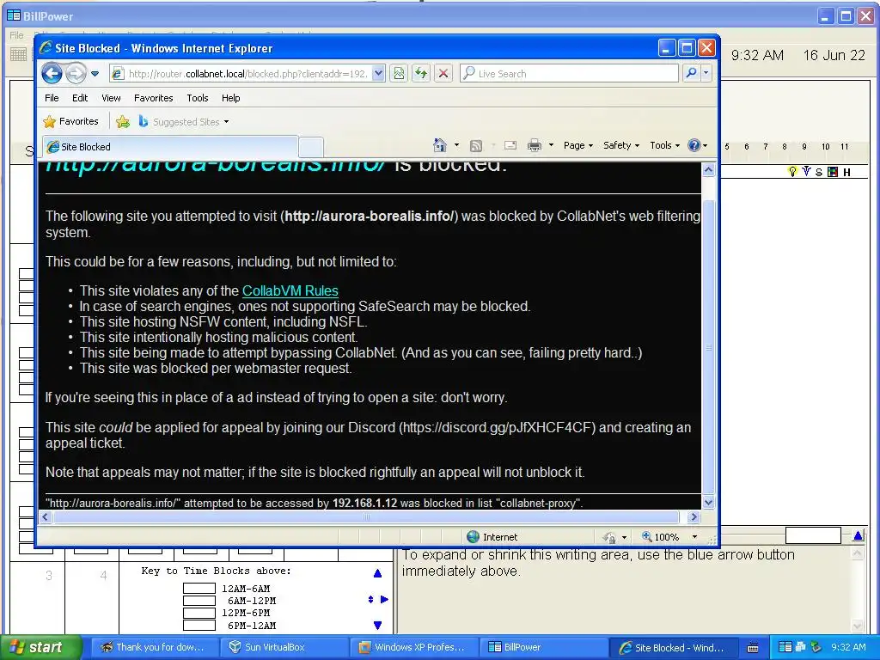Open the View menu
The height and width of the screenshot is (660, 880).
pos(111,98)
